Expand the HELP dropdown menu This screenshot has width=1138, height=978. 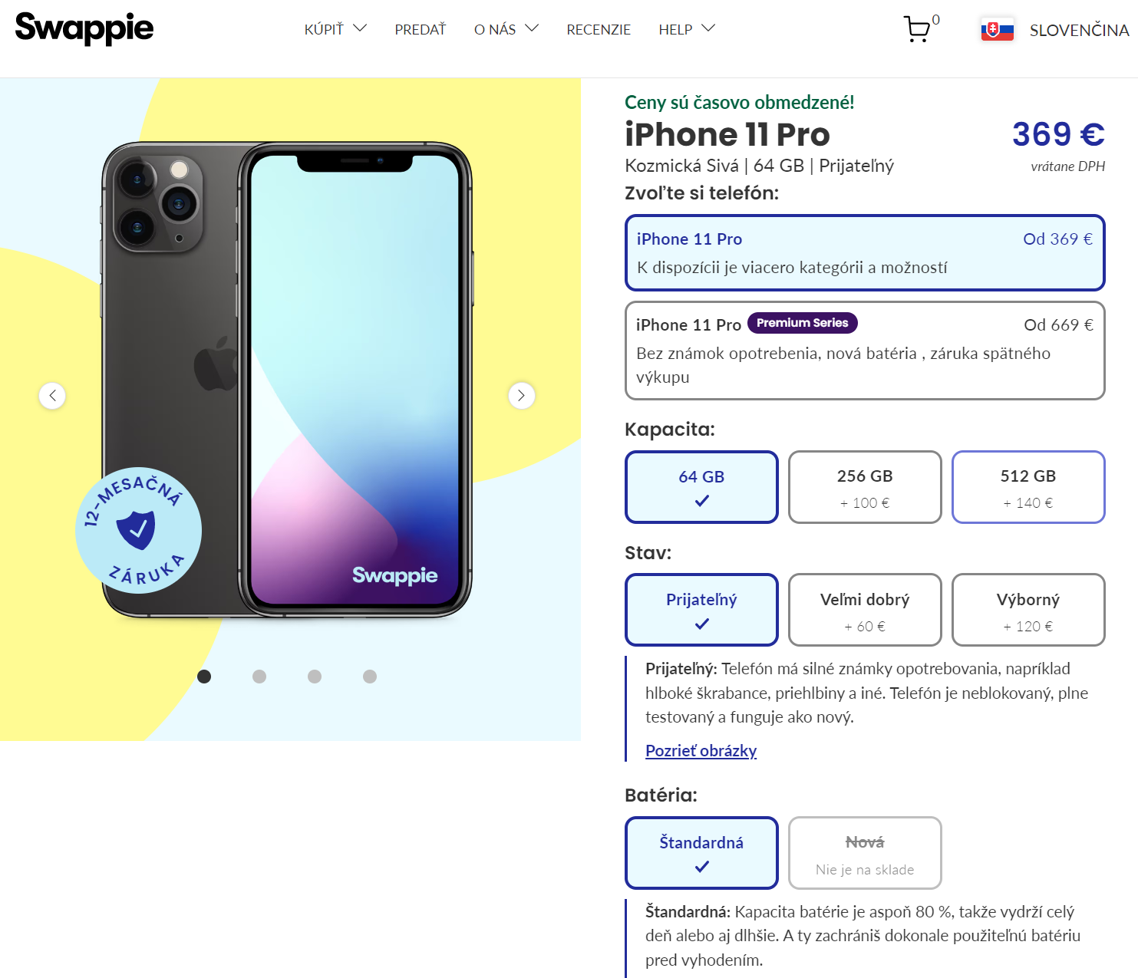[686, 29]
